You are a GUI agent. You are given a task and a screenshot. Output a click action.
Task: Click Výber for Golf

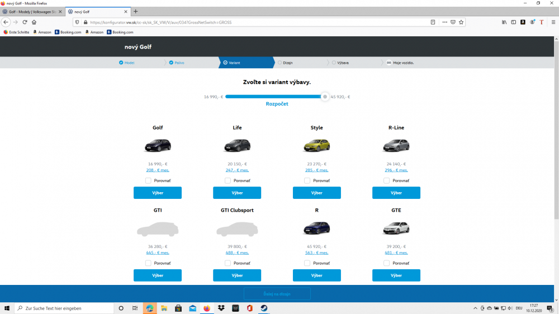tap(158, 193)
